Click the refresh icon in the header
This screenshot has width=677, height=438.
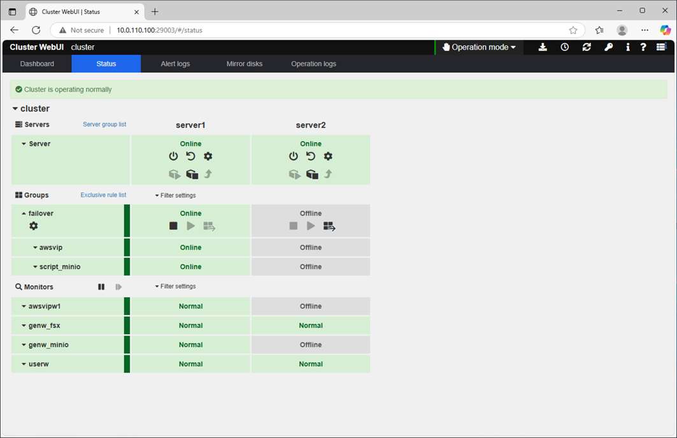(x=587, y=47)
